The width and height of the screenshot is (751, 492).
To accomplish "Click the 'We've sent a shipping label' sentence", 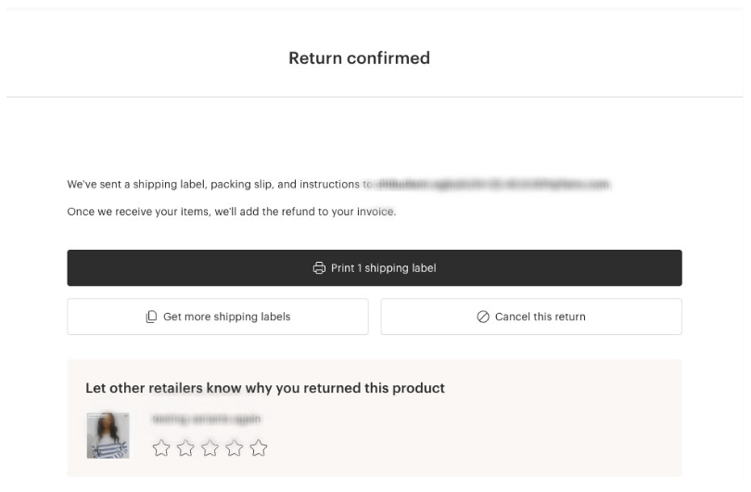I will (213, 185).
